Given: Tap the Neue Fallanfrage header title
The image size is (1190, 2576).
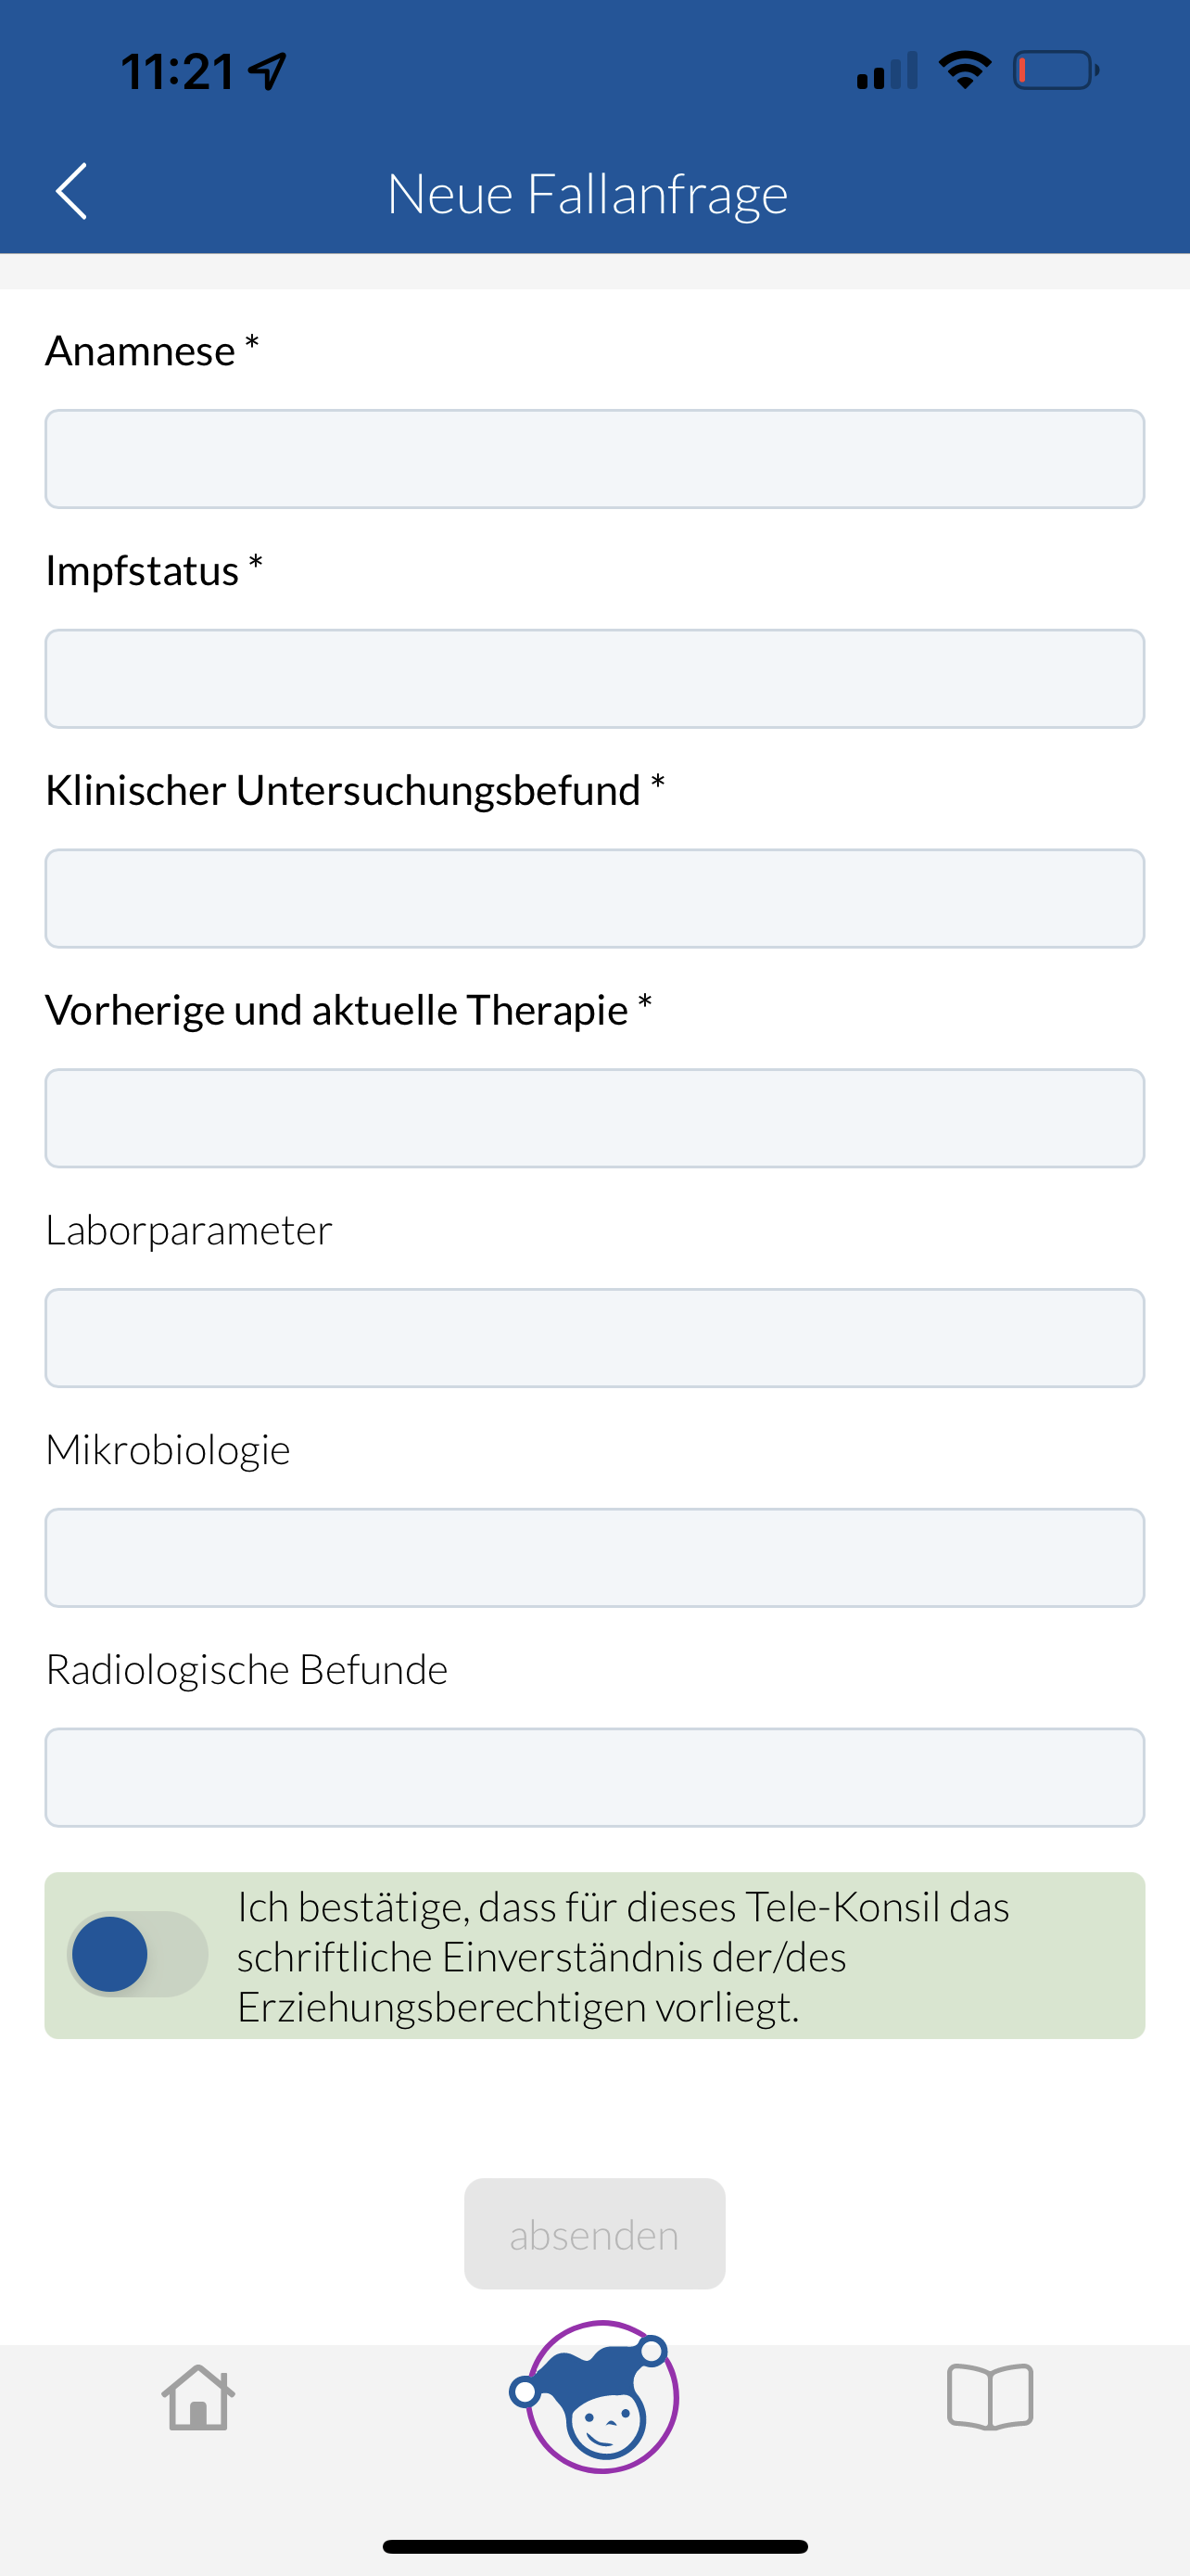Looking at the screenshot, I should (588, 193).
